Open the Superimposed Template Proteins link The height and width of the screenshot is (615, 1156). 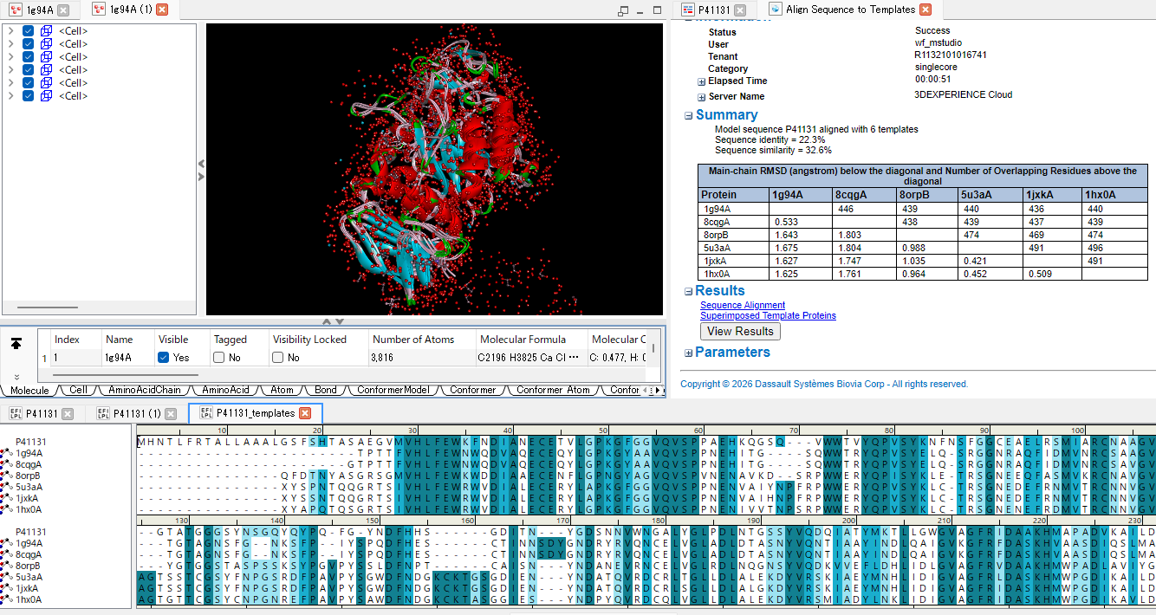(768, 316)
